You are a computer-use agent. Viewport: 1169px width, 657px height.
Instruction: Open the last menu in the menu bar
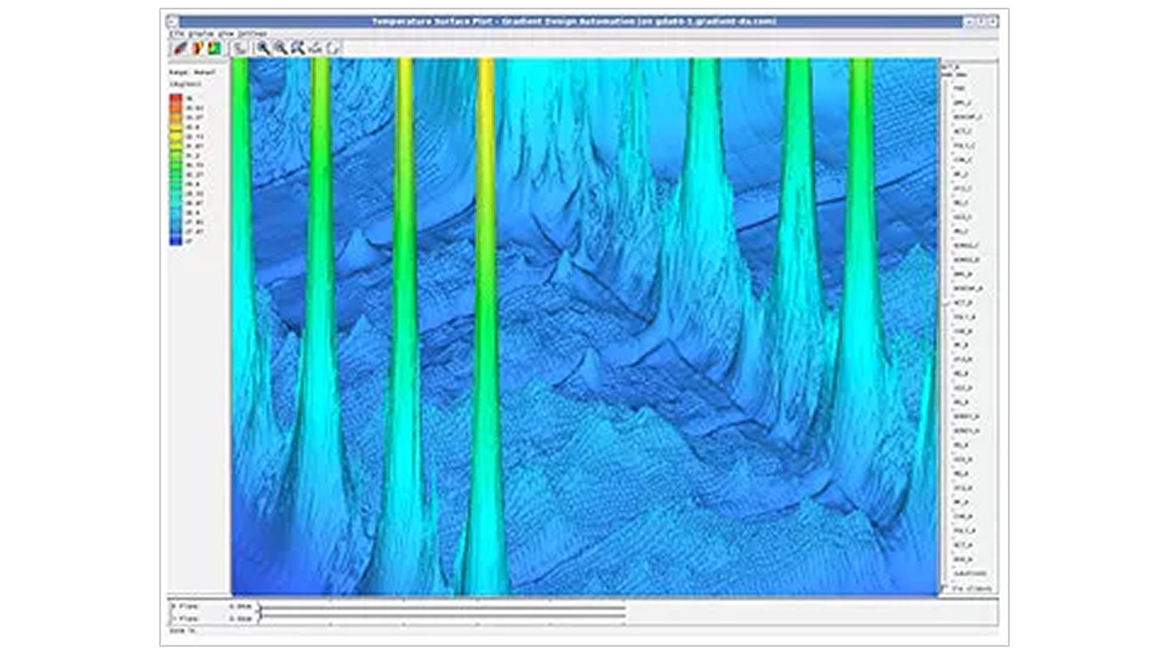tap(253, 34)
